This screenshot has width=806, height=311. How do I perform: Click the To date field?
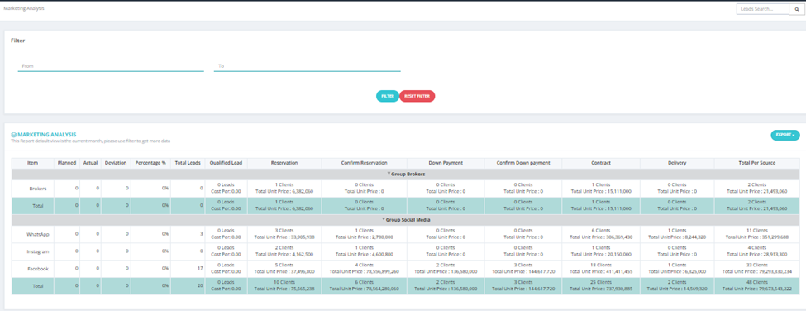pos(307,66)
